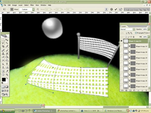Show the Shape 4 copy 31 layer
Viewport: 151px width, 113px height.
tap(122, 46)
